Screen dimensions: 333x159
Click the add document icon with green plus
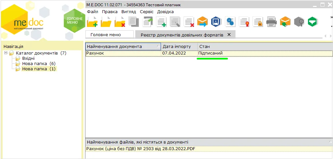click(161, 21)
